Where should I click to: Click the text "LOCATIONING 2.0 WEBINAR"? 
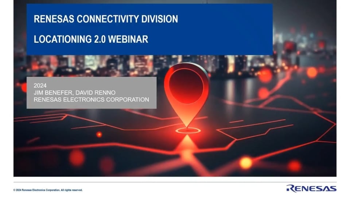pyautogui.click(x=91, y=39)
